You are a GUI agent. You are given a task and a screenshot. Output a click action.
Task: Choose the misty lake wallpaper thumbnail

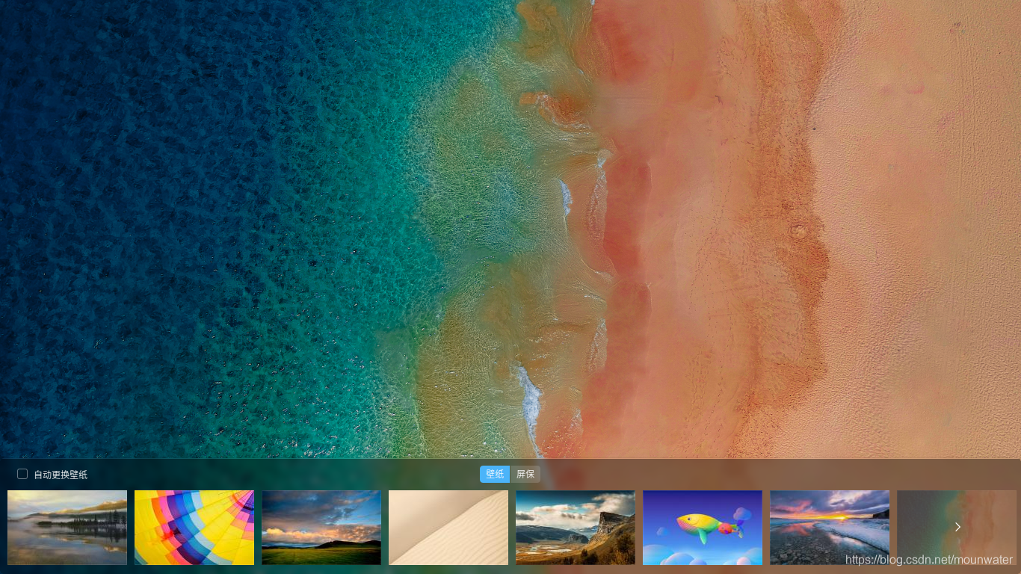[67, 528]
